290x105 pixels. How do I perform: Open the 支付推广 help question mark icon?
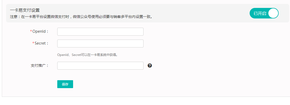pos(150,65)
